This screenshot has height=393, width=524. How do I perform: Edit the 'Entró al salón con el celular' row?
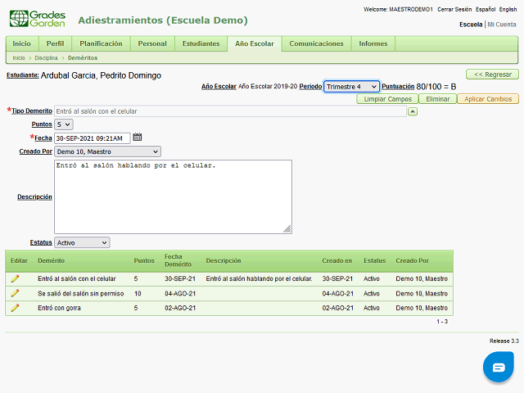pyautogui.click(x=15, y=279)
